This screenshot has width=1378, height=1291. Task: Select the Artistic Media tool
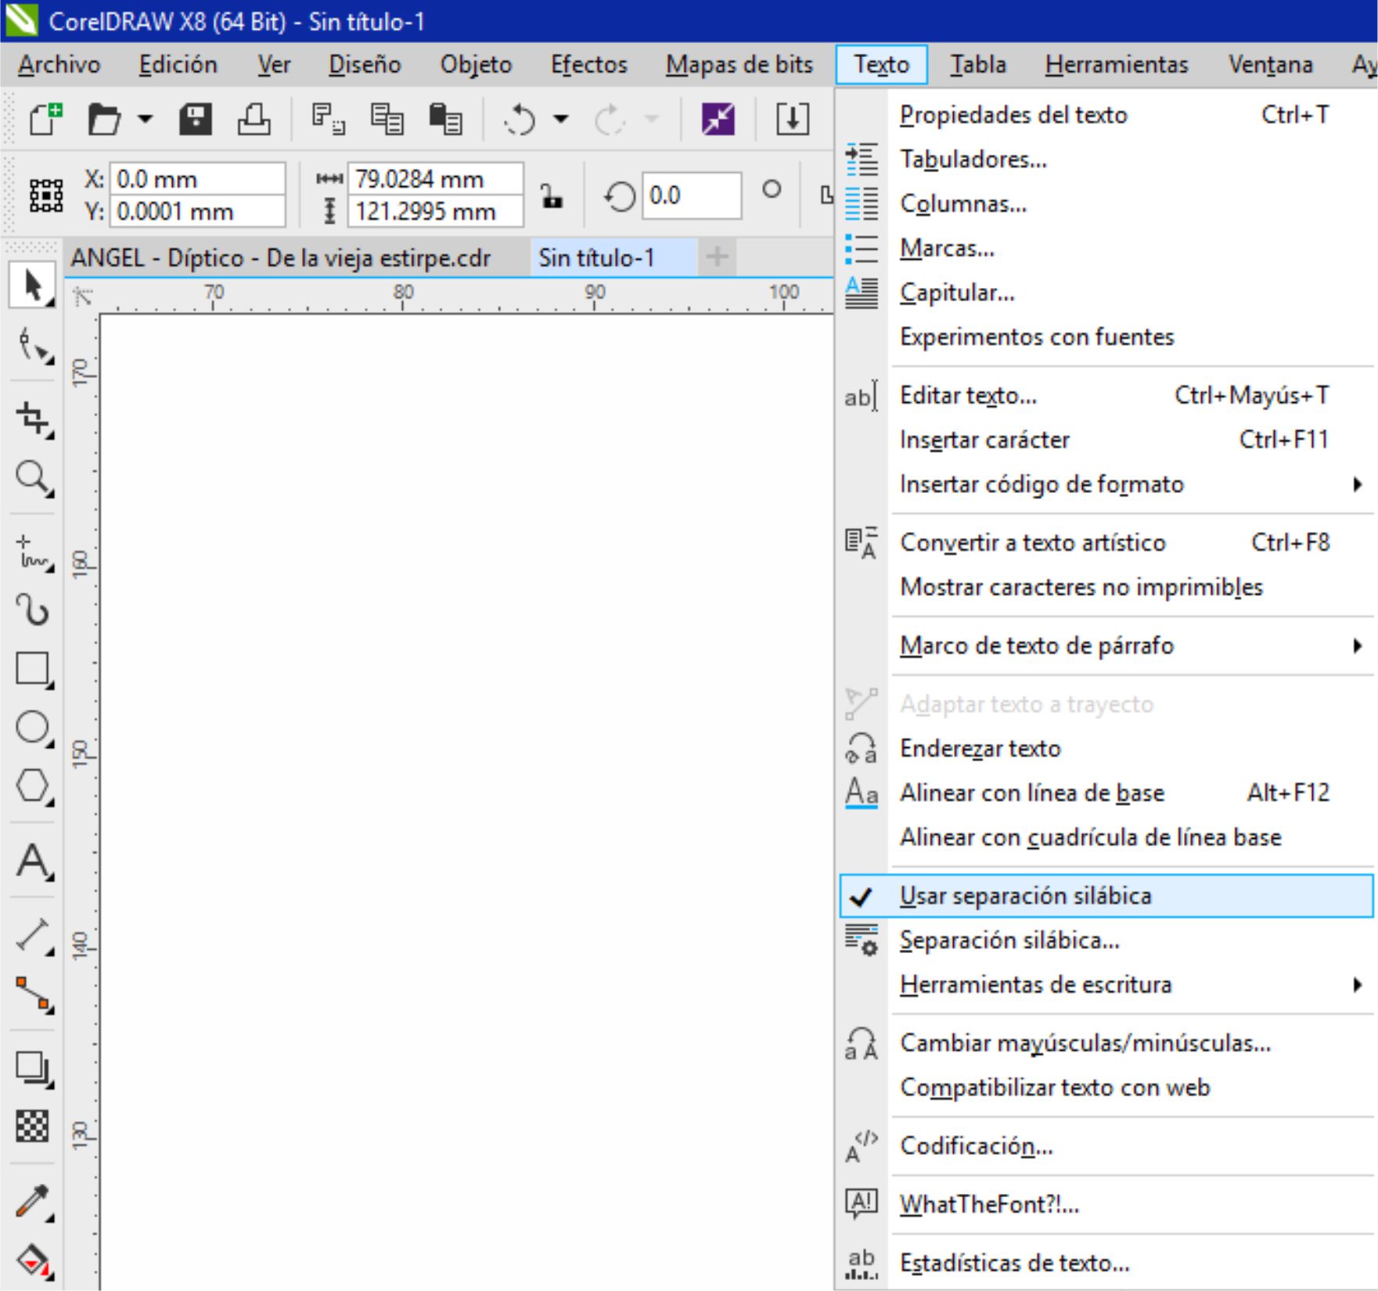point(34,610)
